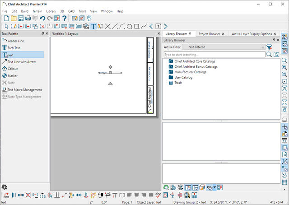Select the Text tool in the toolbar
The width and height of the screenshot is (289, 205).
(93, 26)
